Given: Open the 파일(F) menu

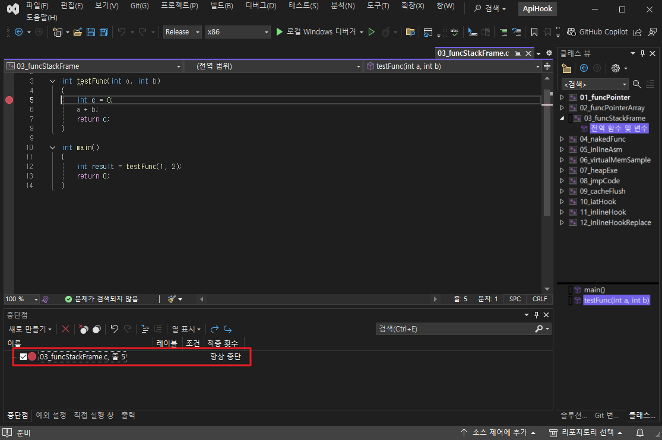Looking at the screenshot, I should (x=37, y=6).
